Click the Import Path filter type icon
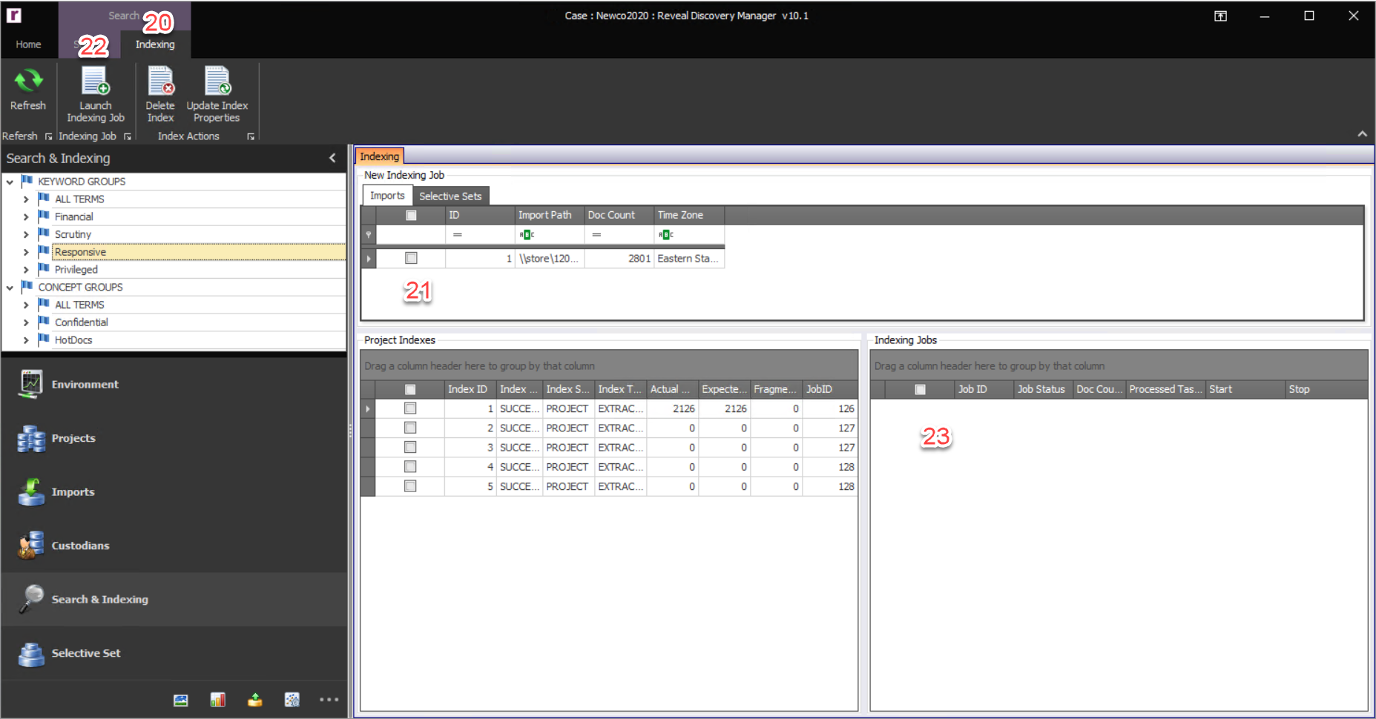 tap(527, 235)
